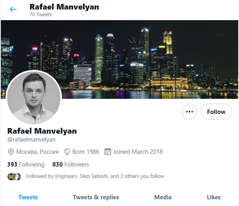
Task: Click the calendar joined-date icon
Action: click(x=108, y=152)
